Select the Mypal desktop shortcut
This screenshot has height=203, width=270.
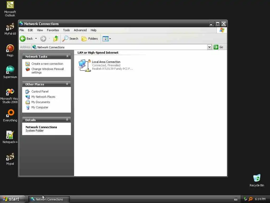[10, 159]
